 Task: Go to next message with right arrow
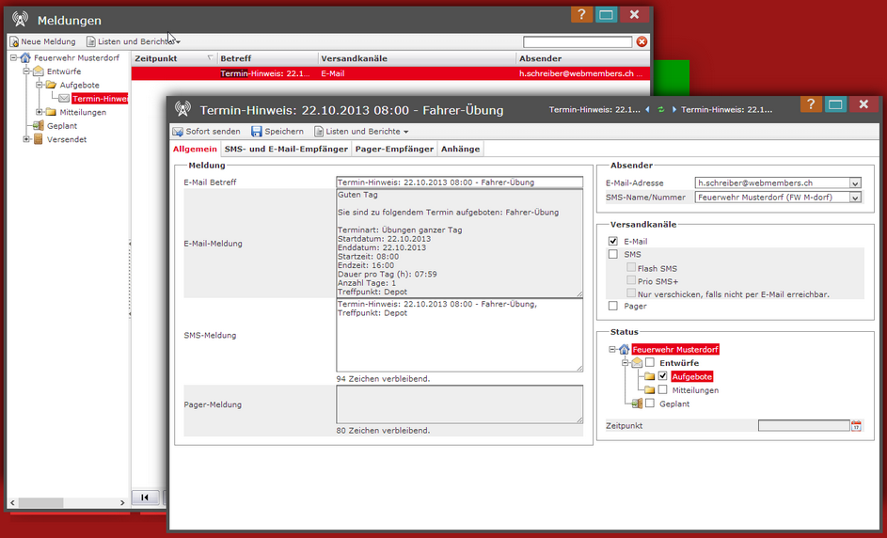pyautogui.click(x=674, y=110)
